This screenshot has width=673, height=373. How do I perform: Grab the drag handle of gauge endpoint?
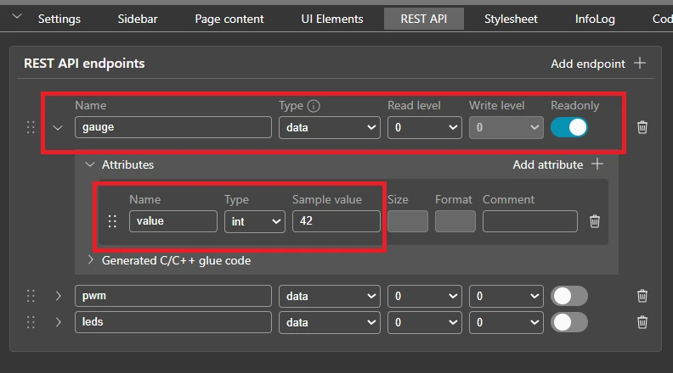[x=31, y=127]
